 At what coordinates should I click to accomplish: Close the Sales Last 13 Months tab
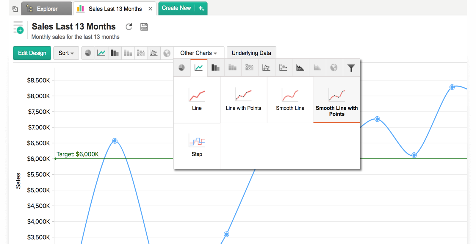151,9
